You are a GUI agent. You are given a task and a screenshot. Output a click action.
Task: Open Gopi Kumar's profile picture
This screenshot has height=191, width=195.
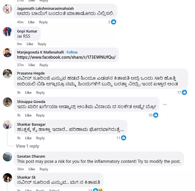pos(7,32)
